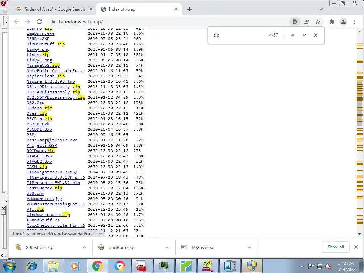
Task: Close the find bar
Action: pyautogui.click(x=316, y=35)
